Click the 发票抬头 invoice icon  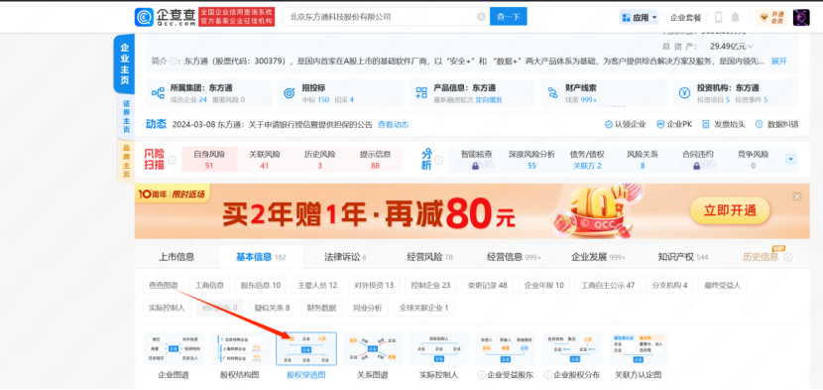pyautogui.click(x=706, y=125)
